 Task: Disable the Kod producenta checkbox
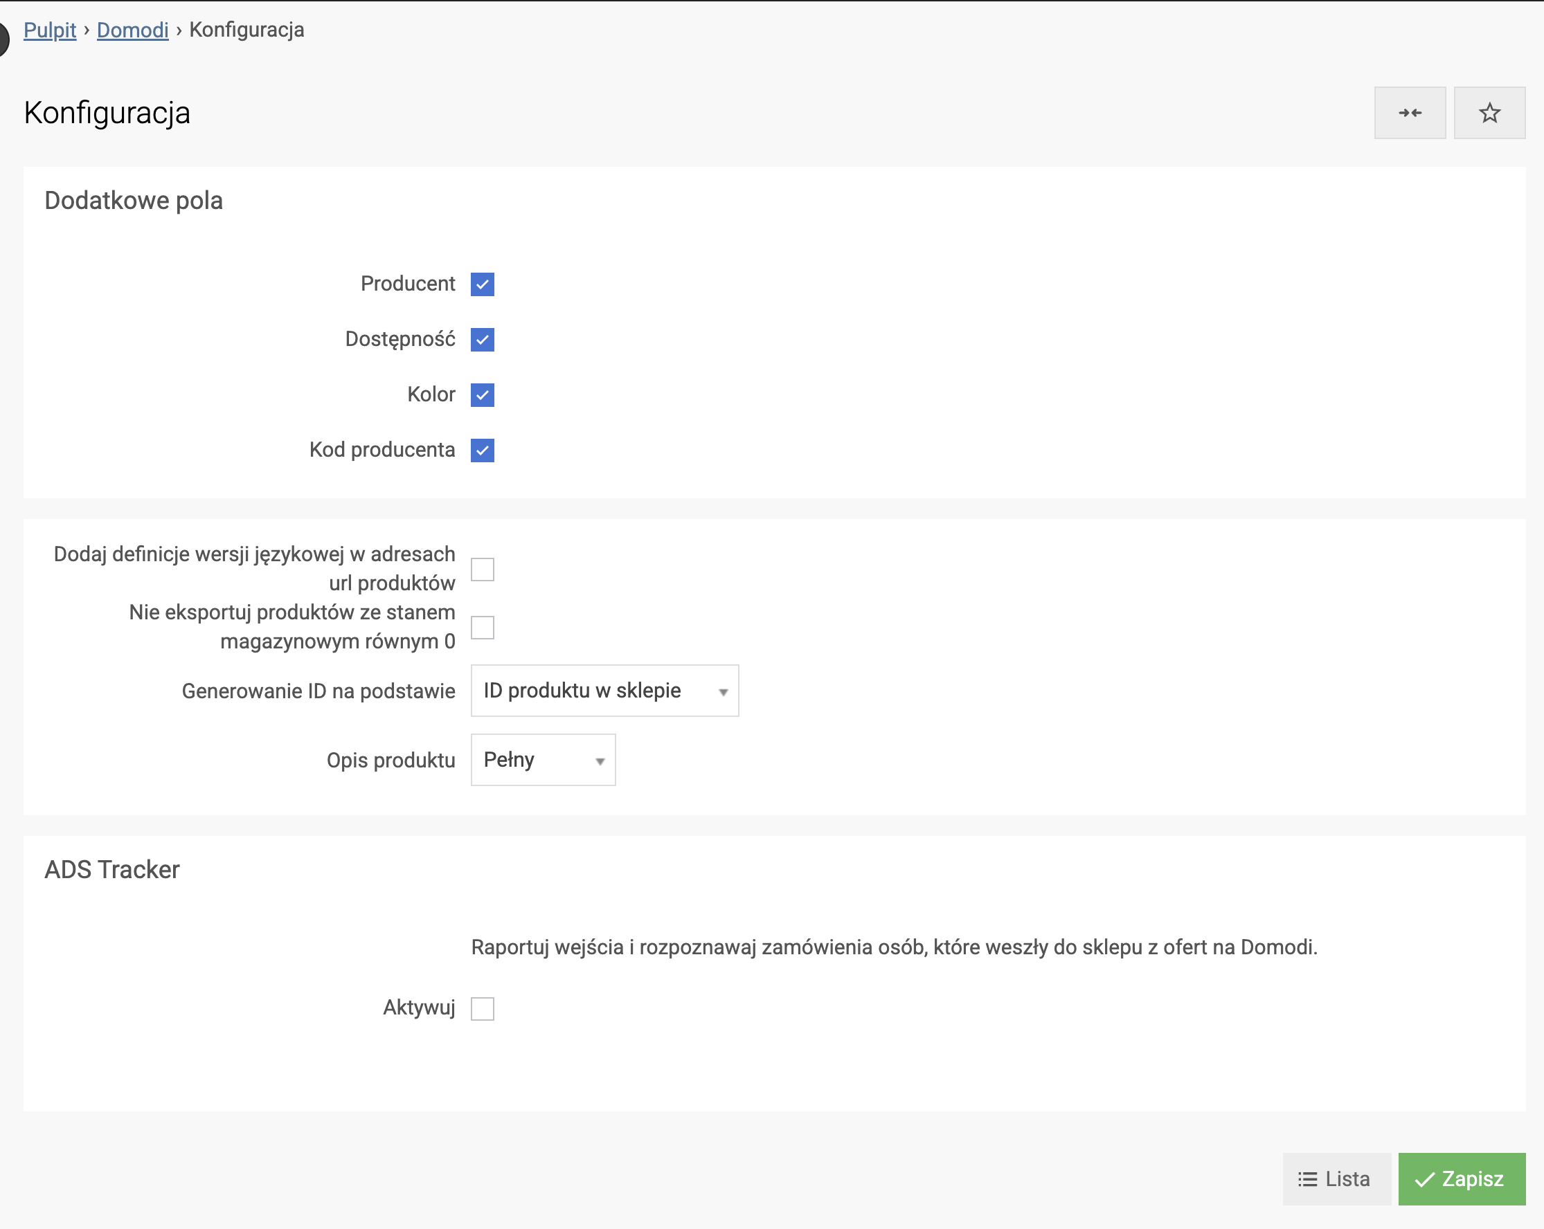[x=482, y=450]
